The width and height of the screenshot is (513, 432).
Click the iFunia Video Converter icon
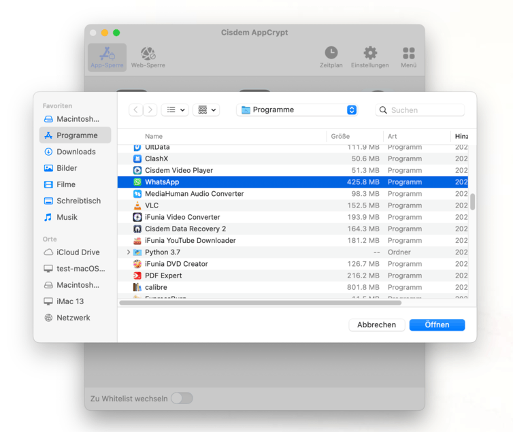(x=137, y=217)
